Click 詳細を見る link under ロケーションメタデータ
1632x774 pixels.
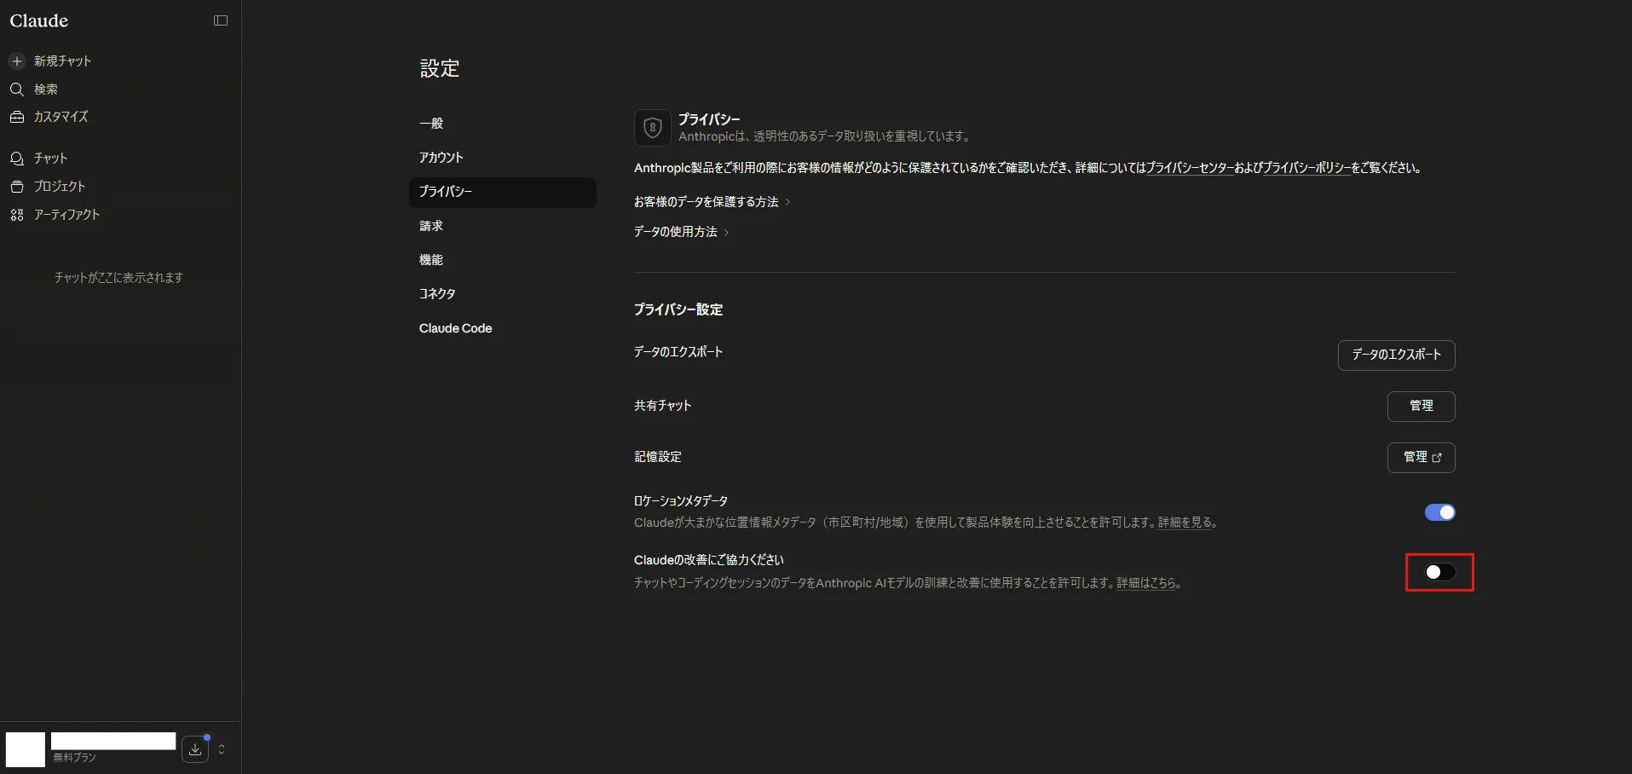point(1185,523)
